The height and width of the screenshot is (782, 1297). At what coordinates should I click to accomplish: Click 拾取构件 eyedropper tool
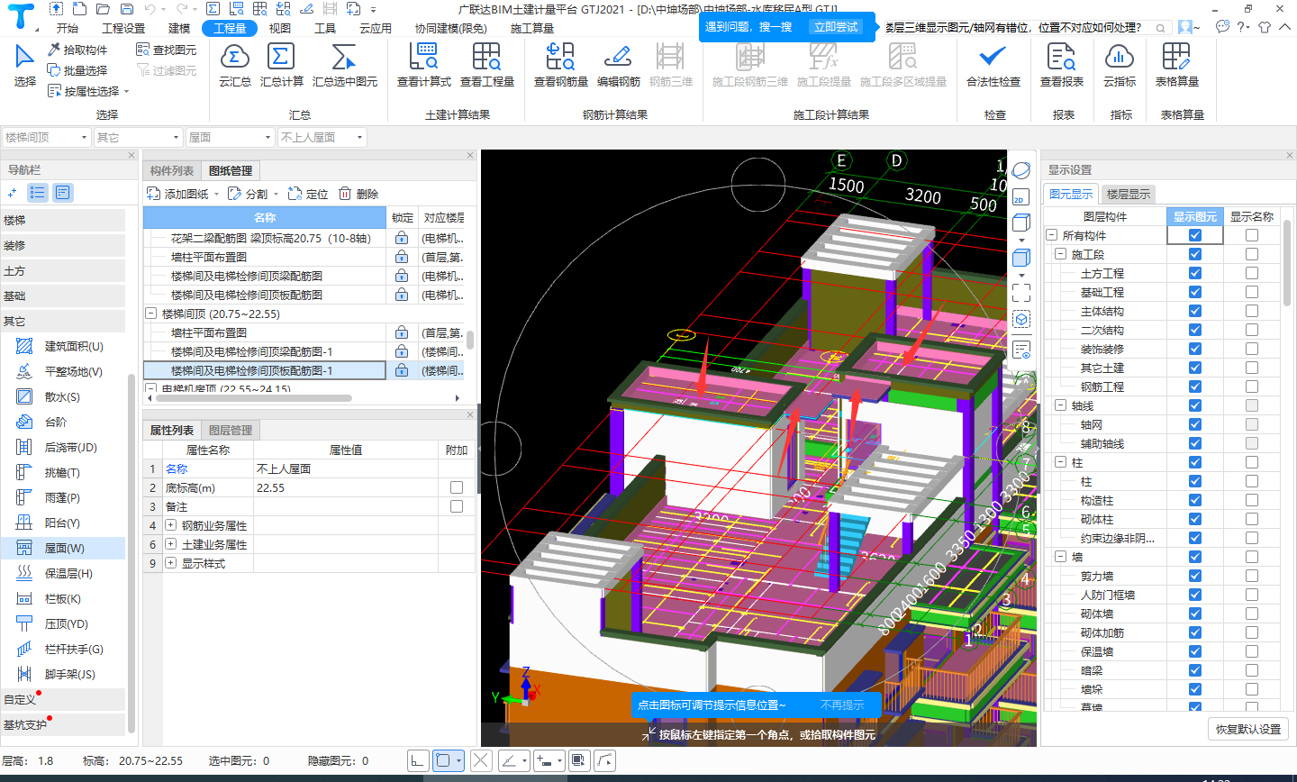pos(77,50)
